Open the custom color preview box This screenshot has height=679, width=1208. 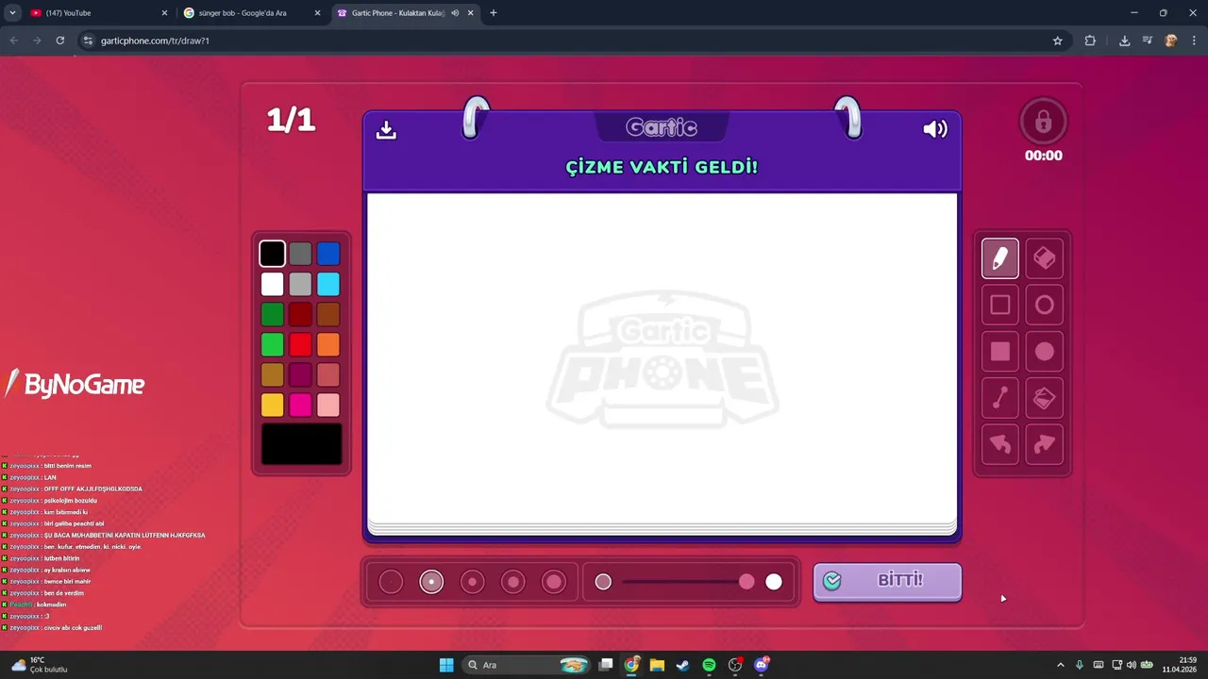click(301, 444)
